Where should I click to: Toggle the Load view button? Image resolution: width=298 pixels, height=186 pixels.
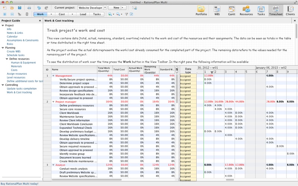[x=83, y=14]
